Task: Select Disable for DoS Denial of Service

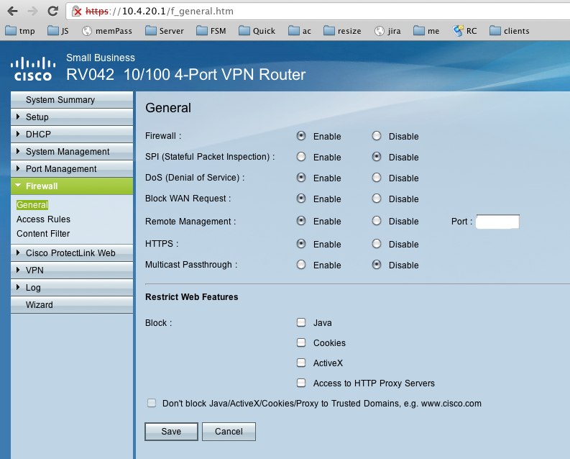Action: tap(377, 178)
